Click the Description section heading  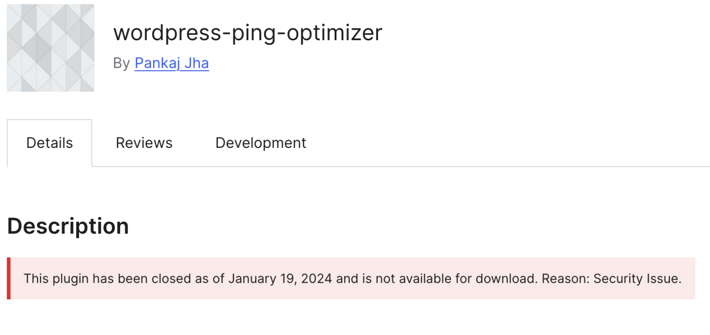click(67, 226)
